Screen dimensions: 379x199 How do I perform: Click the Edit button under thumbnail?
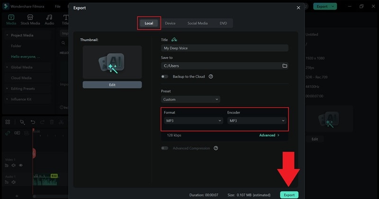pyautogui.click(x=112, y=85)
